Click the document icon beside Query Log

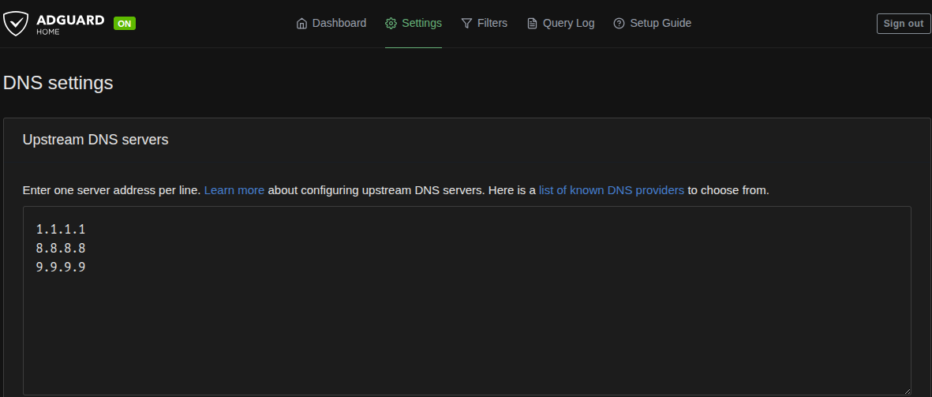[532, 24]
